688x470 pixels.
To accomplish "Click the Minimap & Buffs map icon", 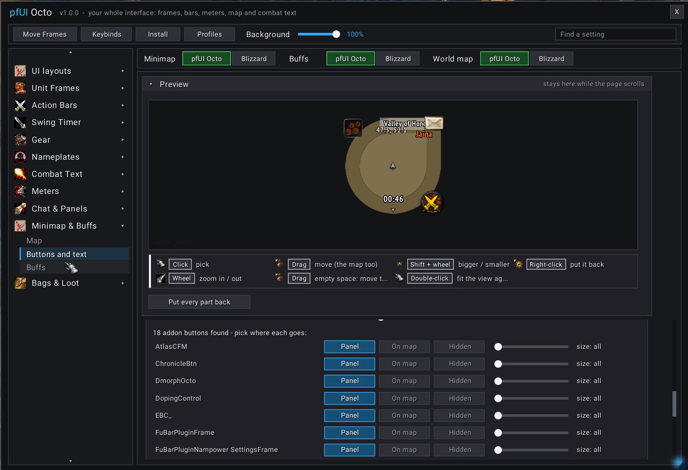I will click(20, 226).
